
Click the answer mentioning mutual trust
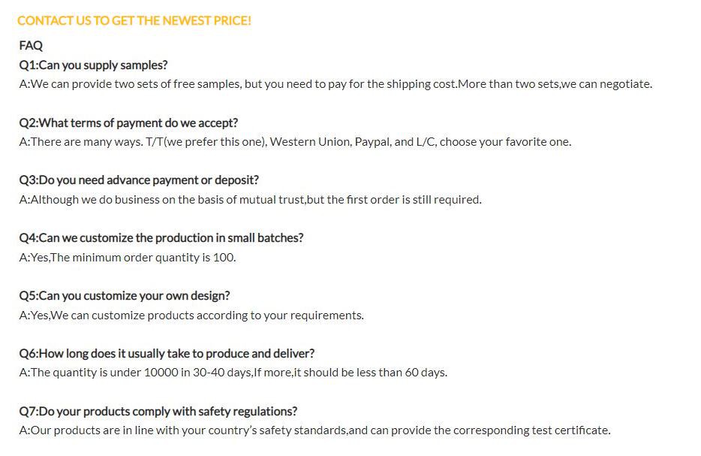click(250, 200)
